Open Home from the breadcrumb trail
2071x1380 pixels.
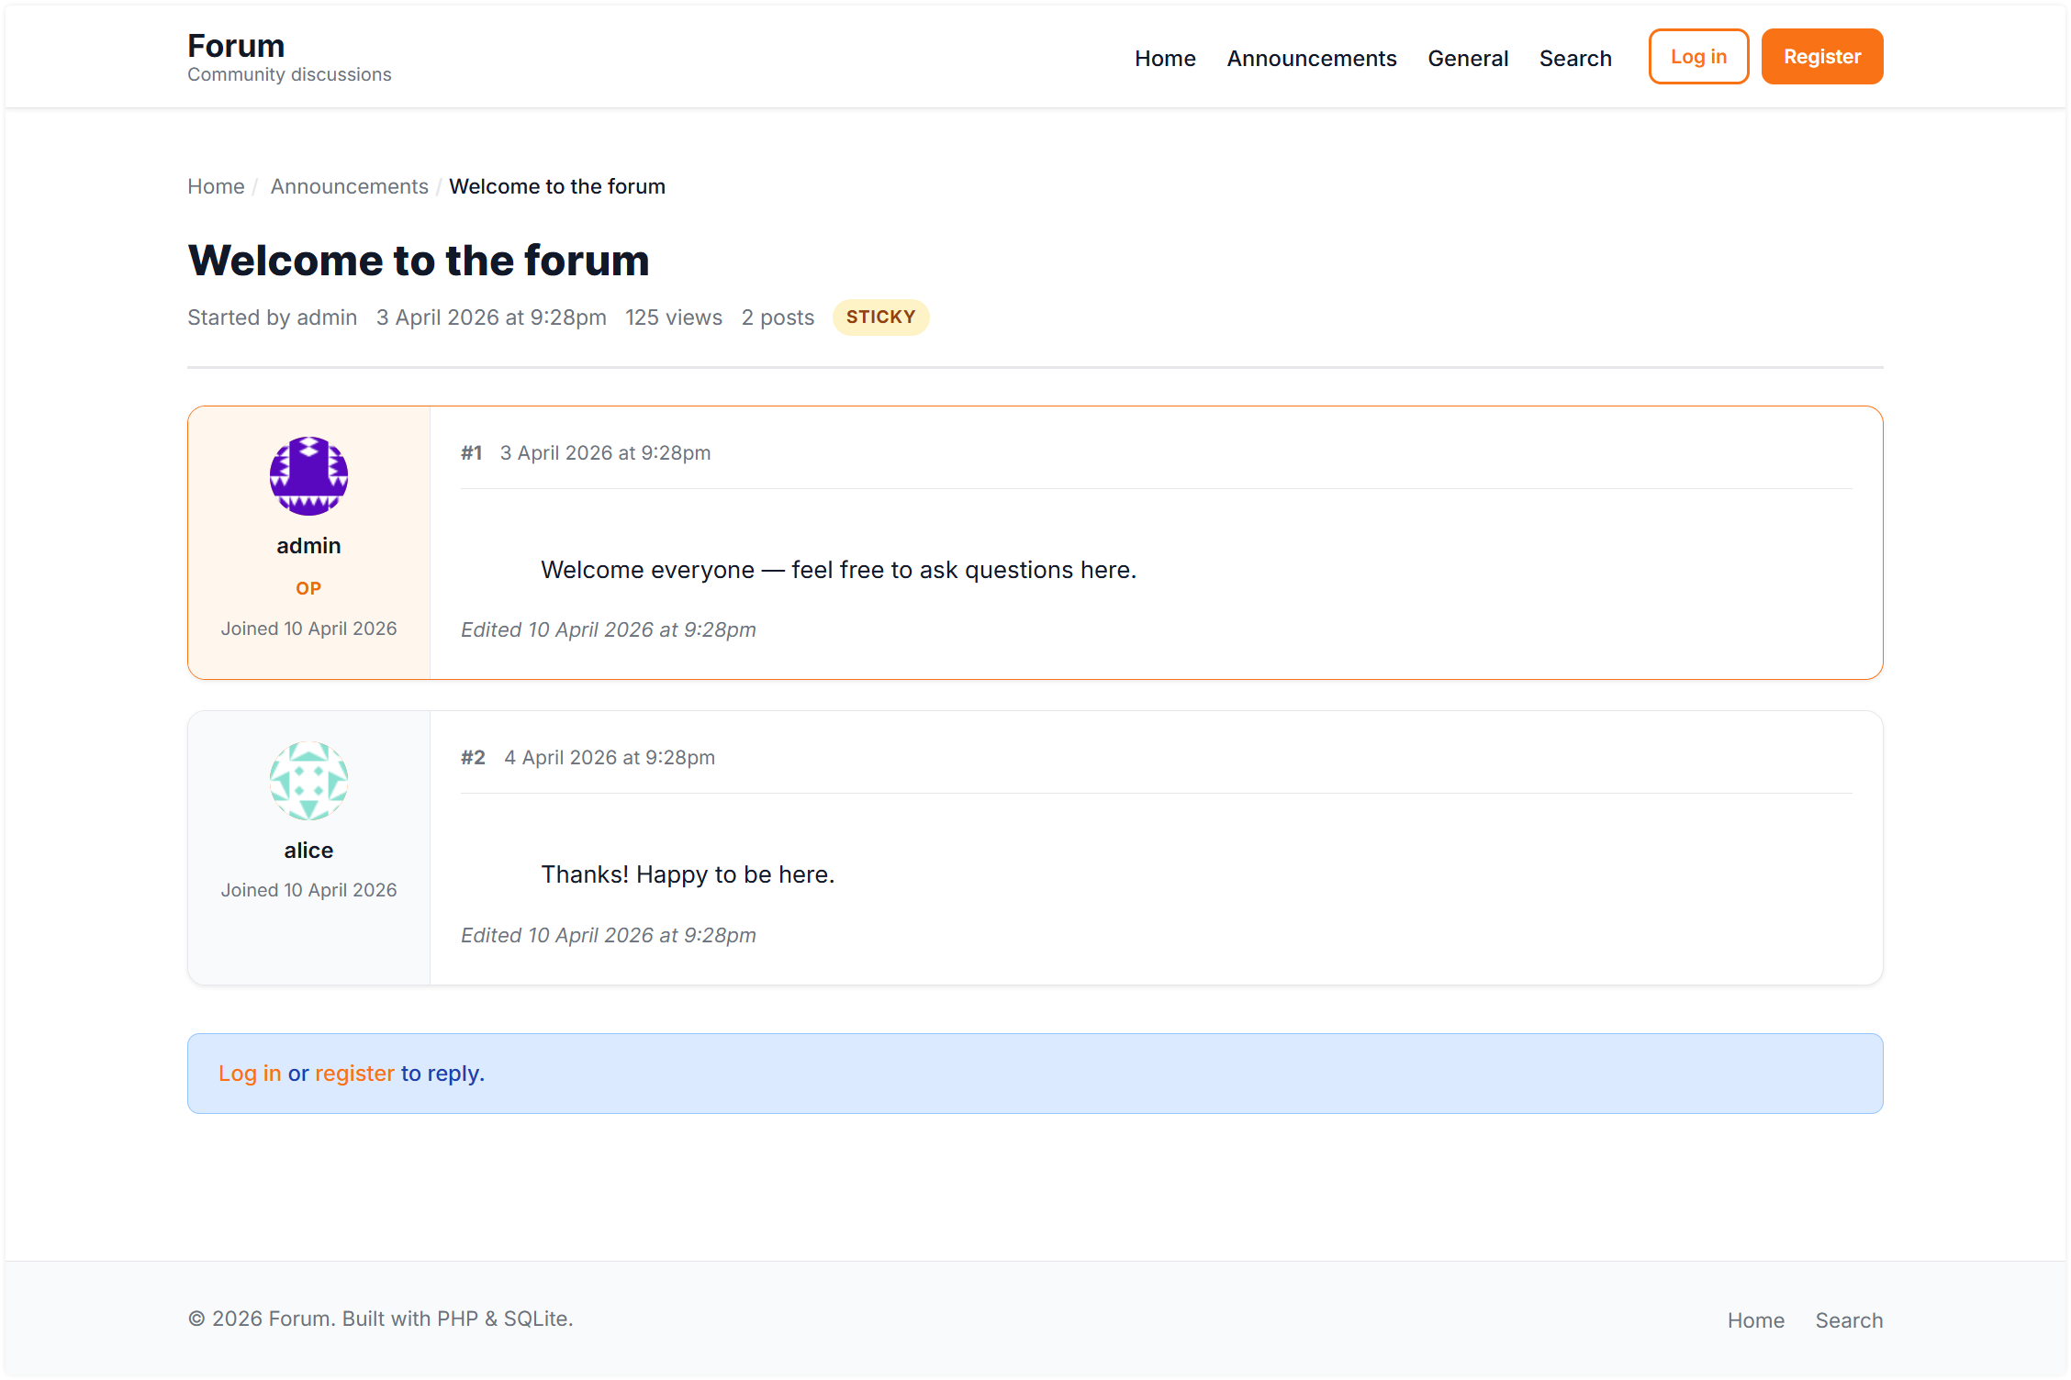click(215, 185)
